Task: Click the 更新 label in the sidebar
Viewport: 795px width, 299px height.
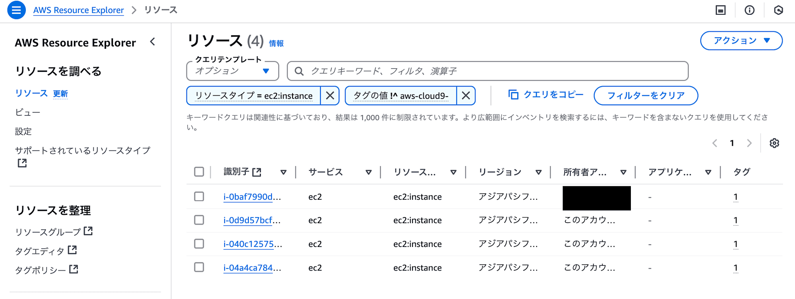Action: coord(60,94)
